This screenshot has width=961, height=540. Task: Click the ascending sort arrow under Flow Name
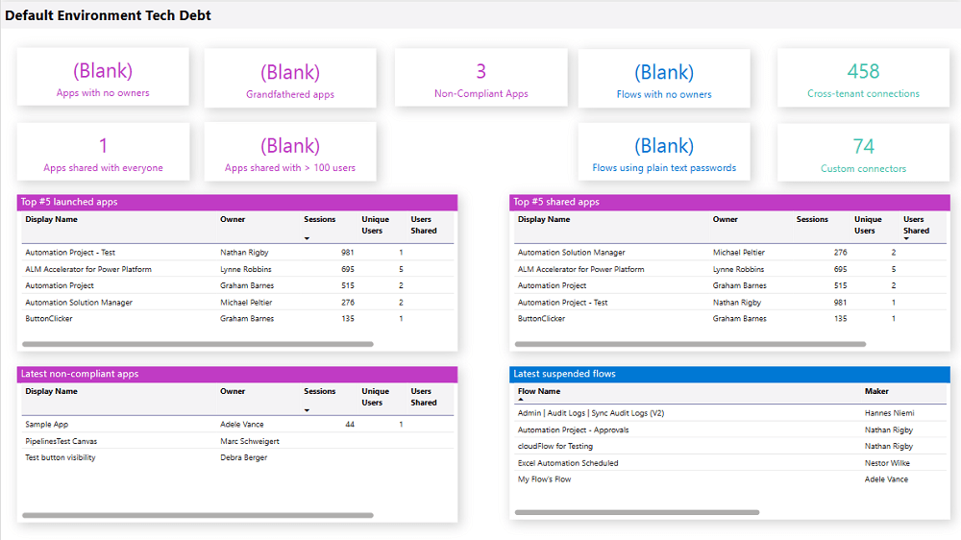tap(521, 400)
